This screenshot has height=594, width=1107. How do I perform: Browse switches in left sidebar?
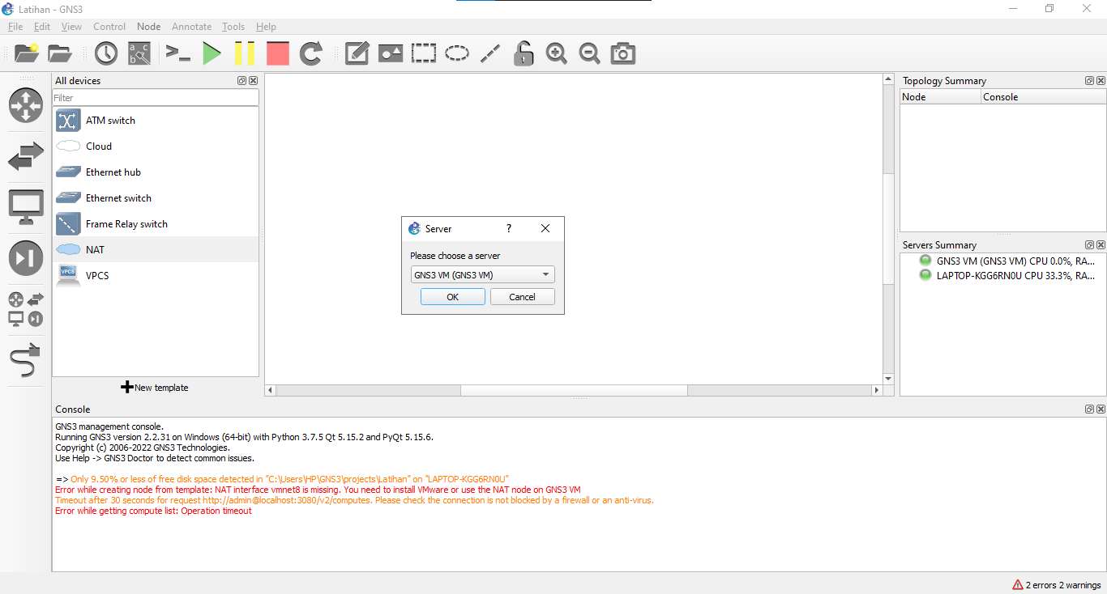tap(26, 156)
